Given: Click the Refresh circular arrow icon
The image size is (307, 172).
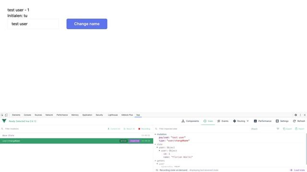Looking at the screenshot, I should 294,121.
